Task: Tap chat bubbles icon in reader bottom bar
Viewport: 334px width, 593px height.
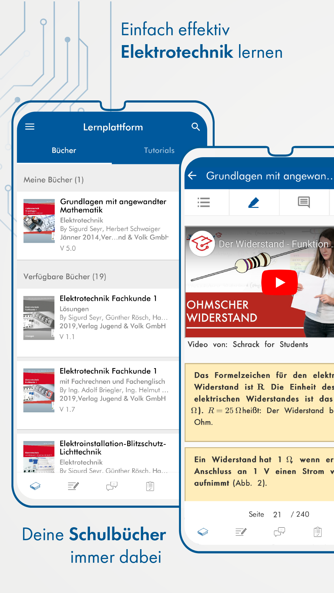Action: 279,532
